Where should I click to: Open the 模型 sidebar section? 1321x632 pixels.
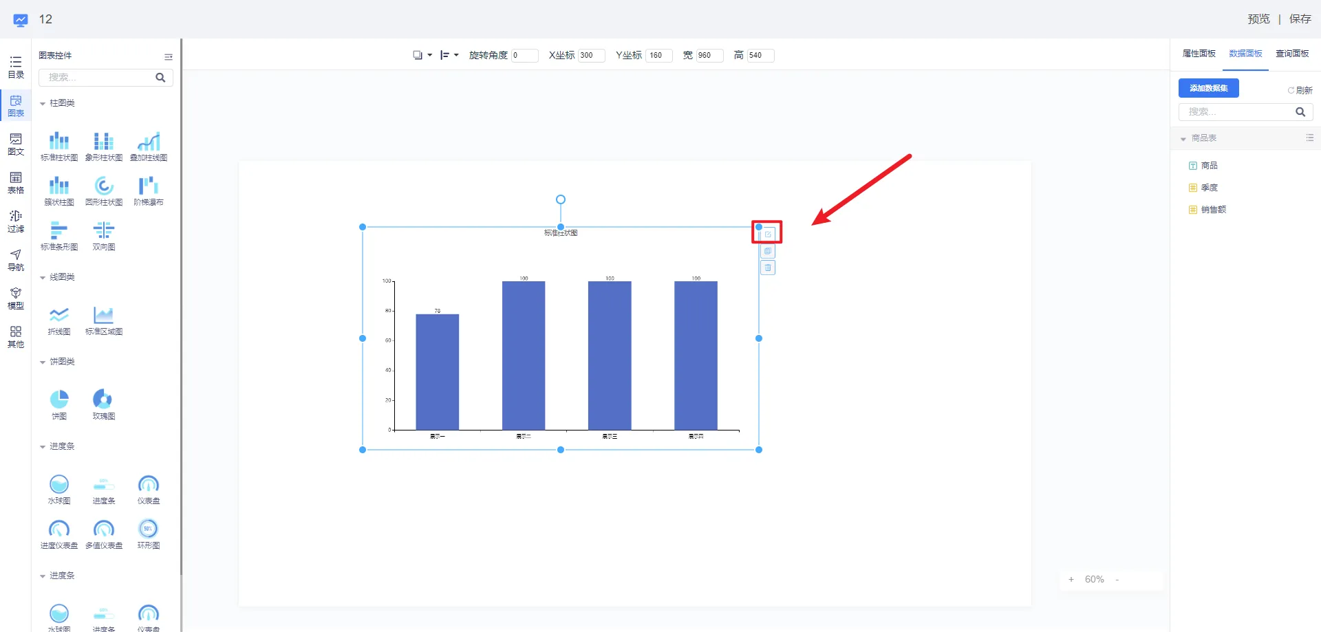click(x=16, y=298)
